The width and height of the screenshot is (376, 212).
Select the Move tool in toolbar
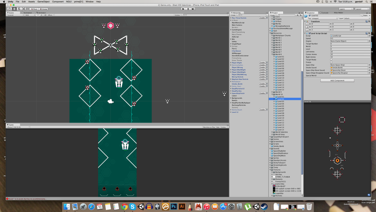14,9
